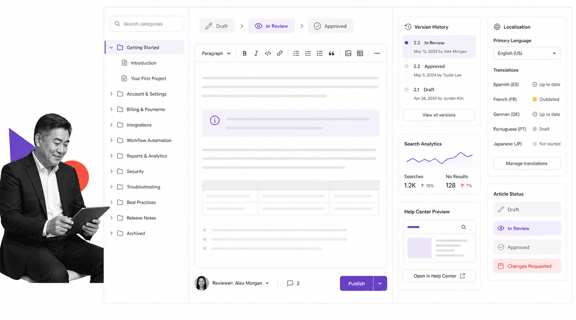Click the Archived folder icon
576x320 pixels.
coord(120,233)
